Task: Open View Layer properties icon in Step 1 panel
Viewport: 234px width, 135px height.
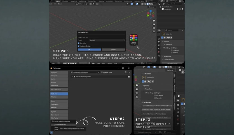Action: [x=159, y=45]
